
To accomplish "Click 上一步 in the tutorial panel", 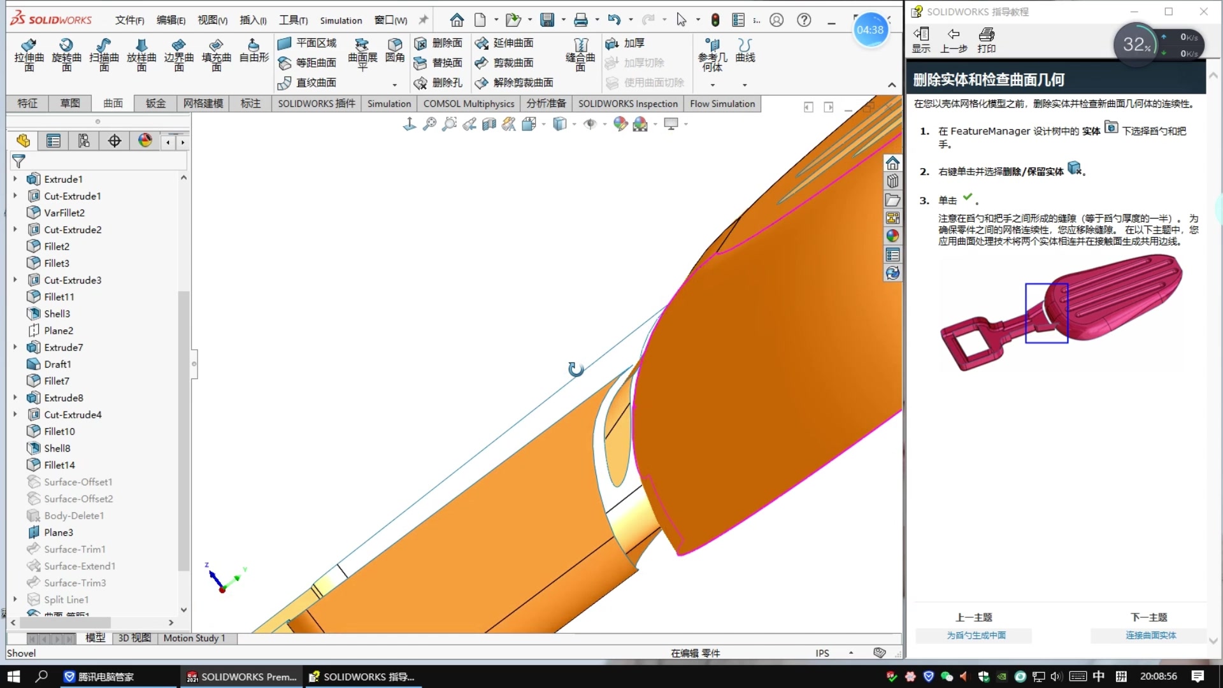I will (953, 39).
